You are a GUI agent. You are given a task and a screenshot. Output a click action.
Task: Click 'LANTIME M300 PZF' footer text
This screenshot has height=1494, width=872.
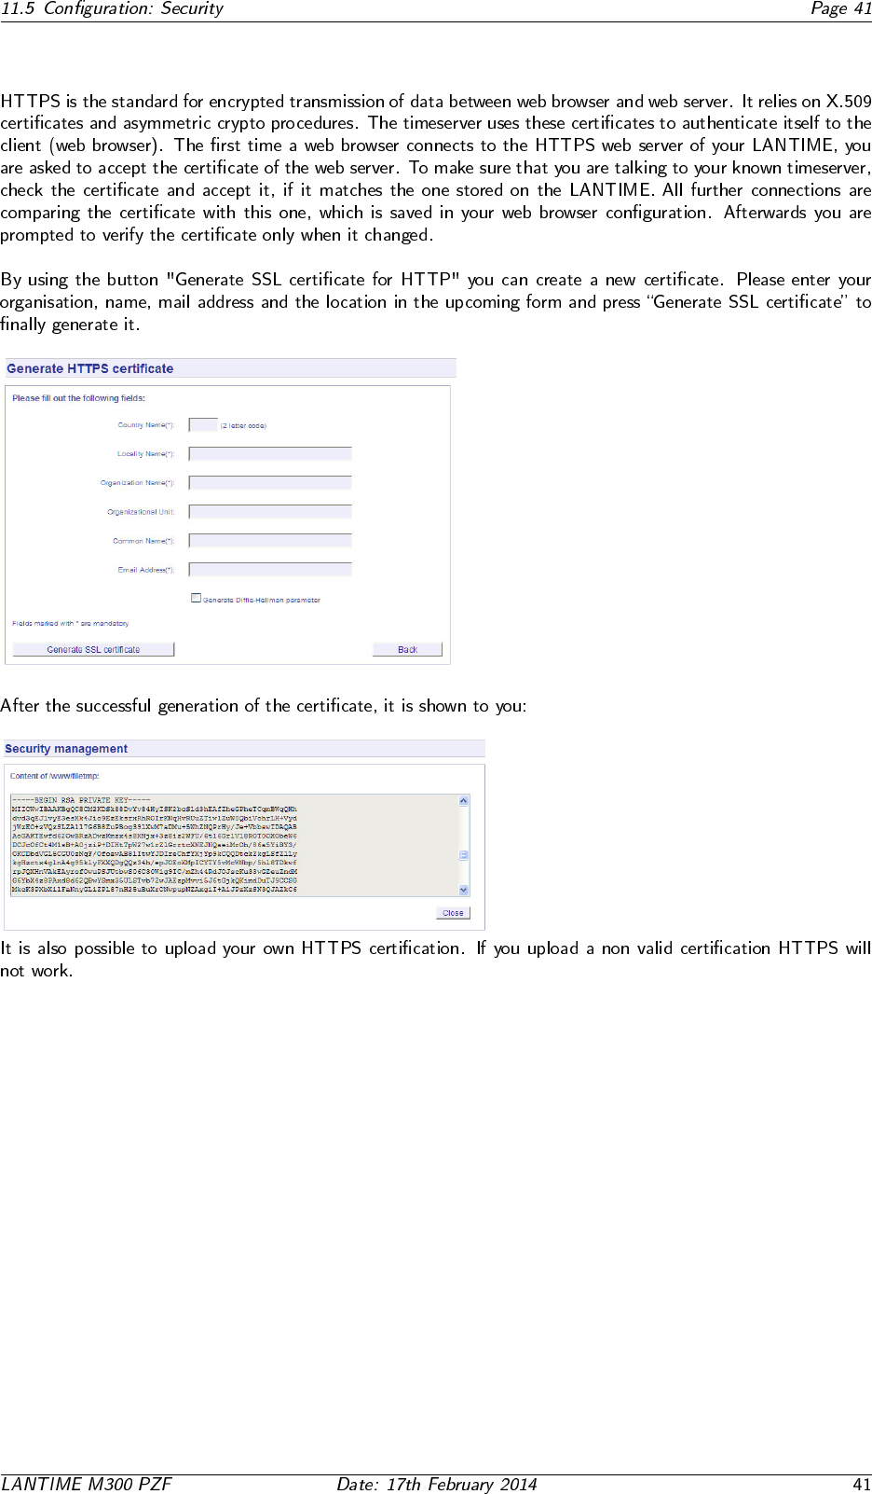pyautogui.click(x=87, y=1485)
